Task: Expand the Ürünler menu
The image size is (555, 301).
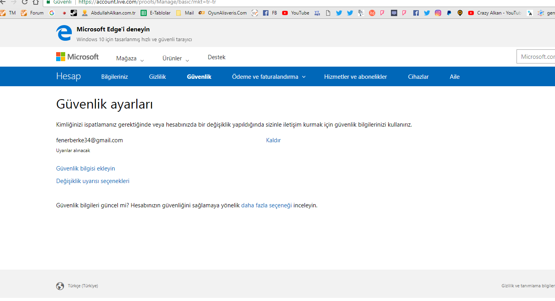Action: (x=176, y=58)
